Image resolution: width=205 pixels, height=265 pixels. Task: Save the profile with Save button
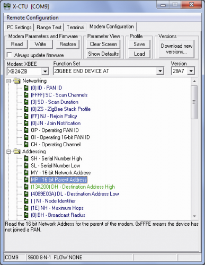click(139, 44)
